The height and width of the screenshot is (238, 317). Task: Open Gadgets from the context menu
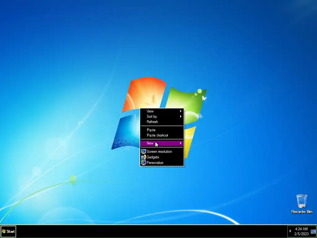(162, 157)
